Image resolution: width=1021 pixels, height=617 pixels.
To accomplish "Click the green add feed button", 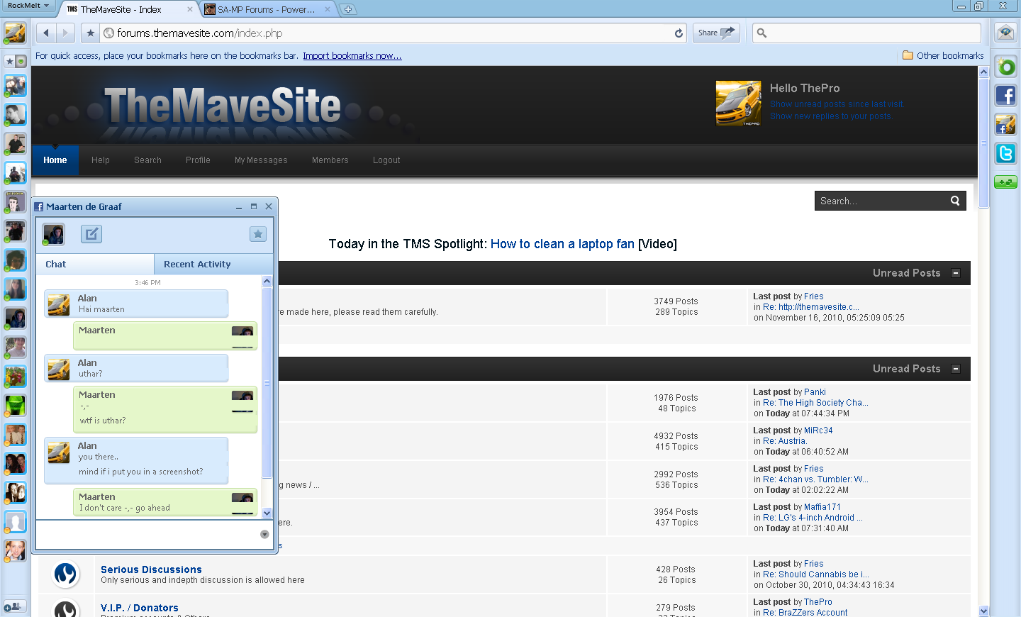I will pos(1005,182).
